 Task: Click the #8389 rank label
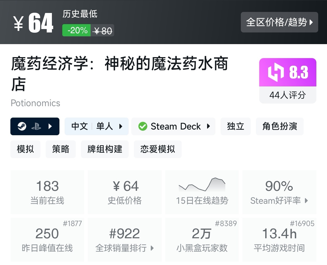[x=226, y=223]
